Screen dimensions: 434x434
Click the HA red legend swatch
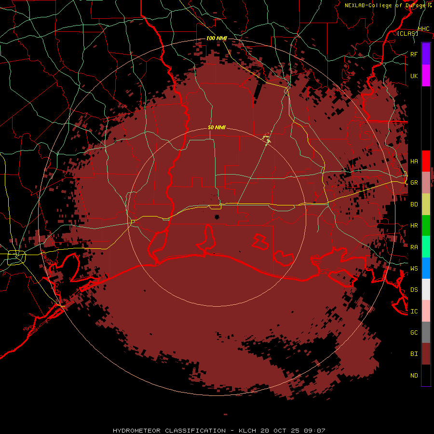(426, 161)
